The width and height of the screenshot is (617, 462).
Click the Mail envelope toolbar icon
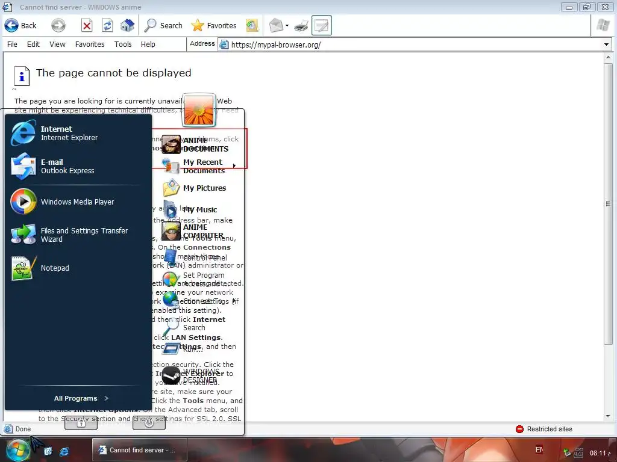tap(276, 25)
